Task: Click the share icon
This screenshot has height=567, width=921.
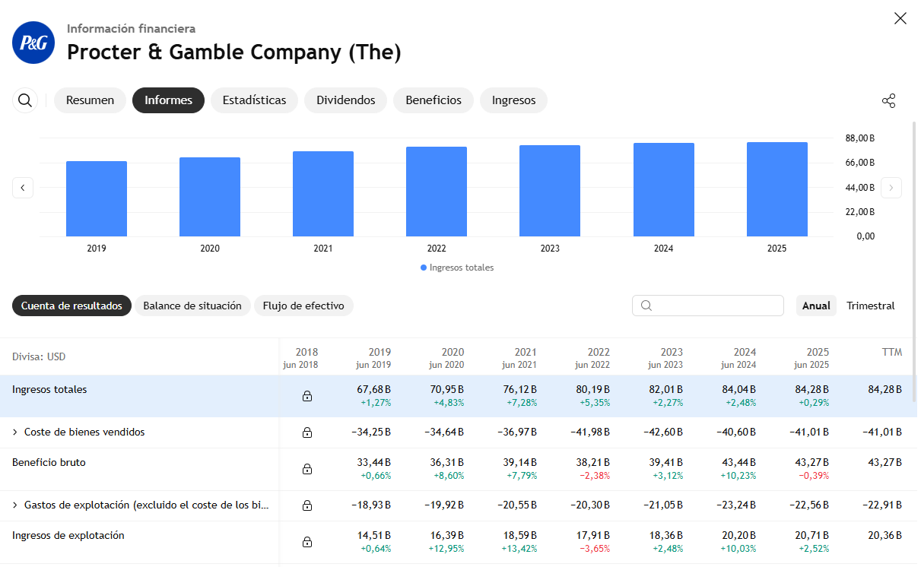Action: coord(888,101)
